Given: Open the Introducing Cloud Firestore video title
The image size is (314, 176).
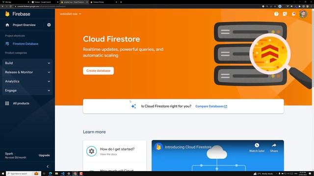Looking at the screenshot, I should tap(188, 147).
